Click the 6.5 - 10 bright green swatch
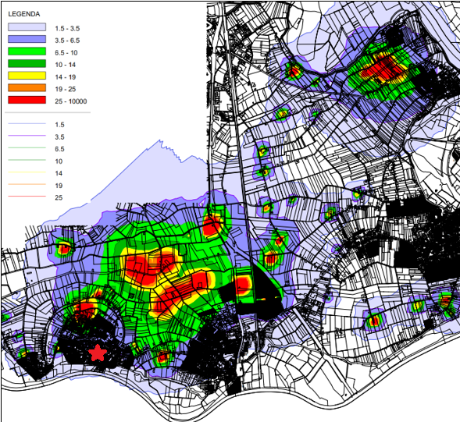This screenshot has height=422, width=460. tap(27, 51)
